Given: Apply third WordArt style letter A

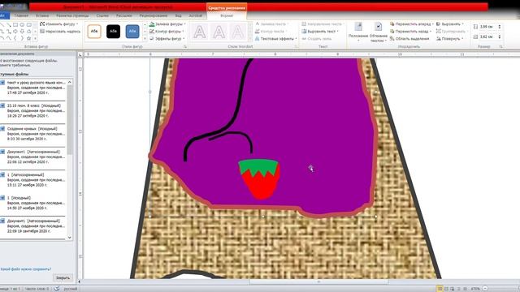Looking at the screenshot, I should click(x=238, y=32).
